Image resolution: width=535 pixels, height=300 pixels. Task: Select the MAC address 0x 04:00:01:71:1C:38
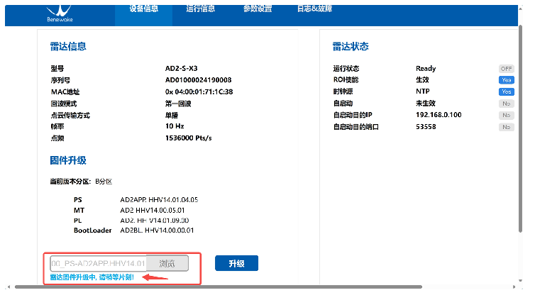(x=199, y=91)
